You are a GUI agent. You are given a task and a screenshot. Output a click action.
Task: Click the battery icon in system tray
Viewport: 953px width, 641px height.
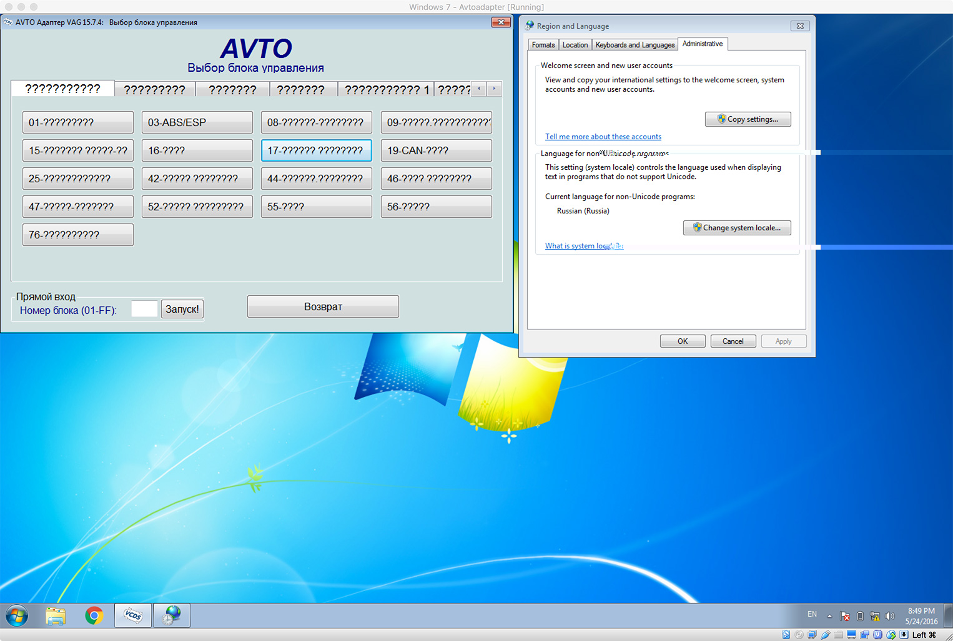click(860, 616)
